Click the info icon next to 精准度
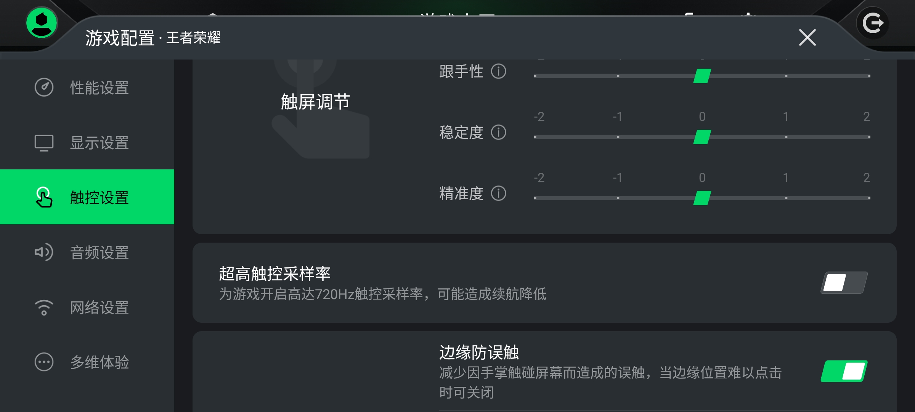The height and width of the screenshot is (412, 915). 498,193
